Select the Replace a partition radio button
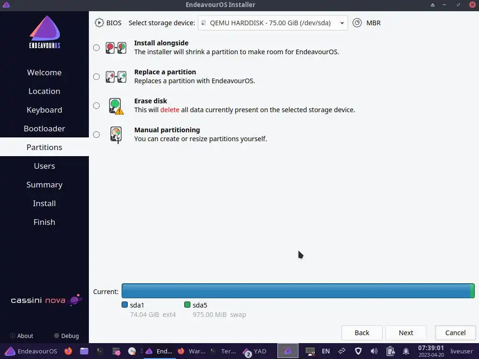479x359 pixels. tap(96, 77)
